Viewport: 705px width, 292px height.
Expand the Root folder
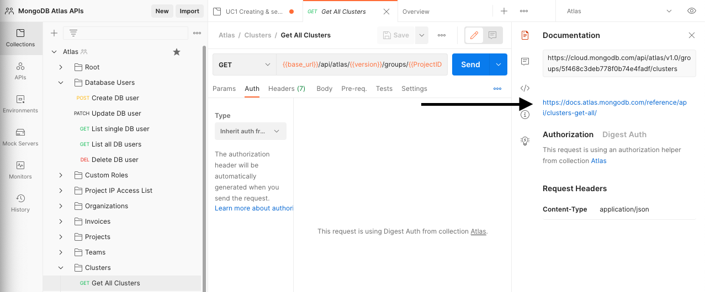click(61, 67)
